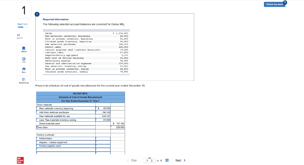Open the Direct labor row dropdown

pos(66,127)
